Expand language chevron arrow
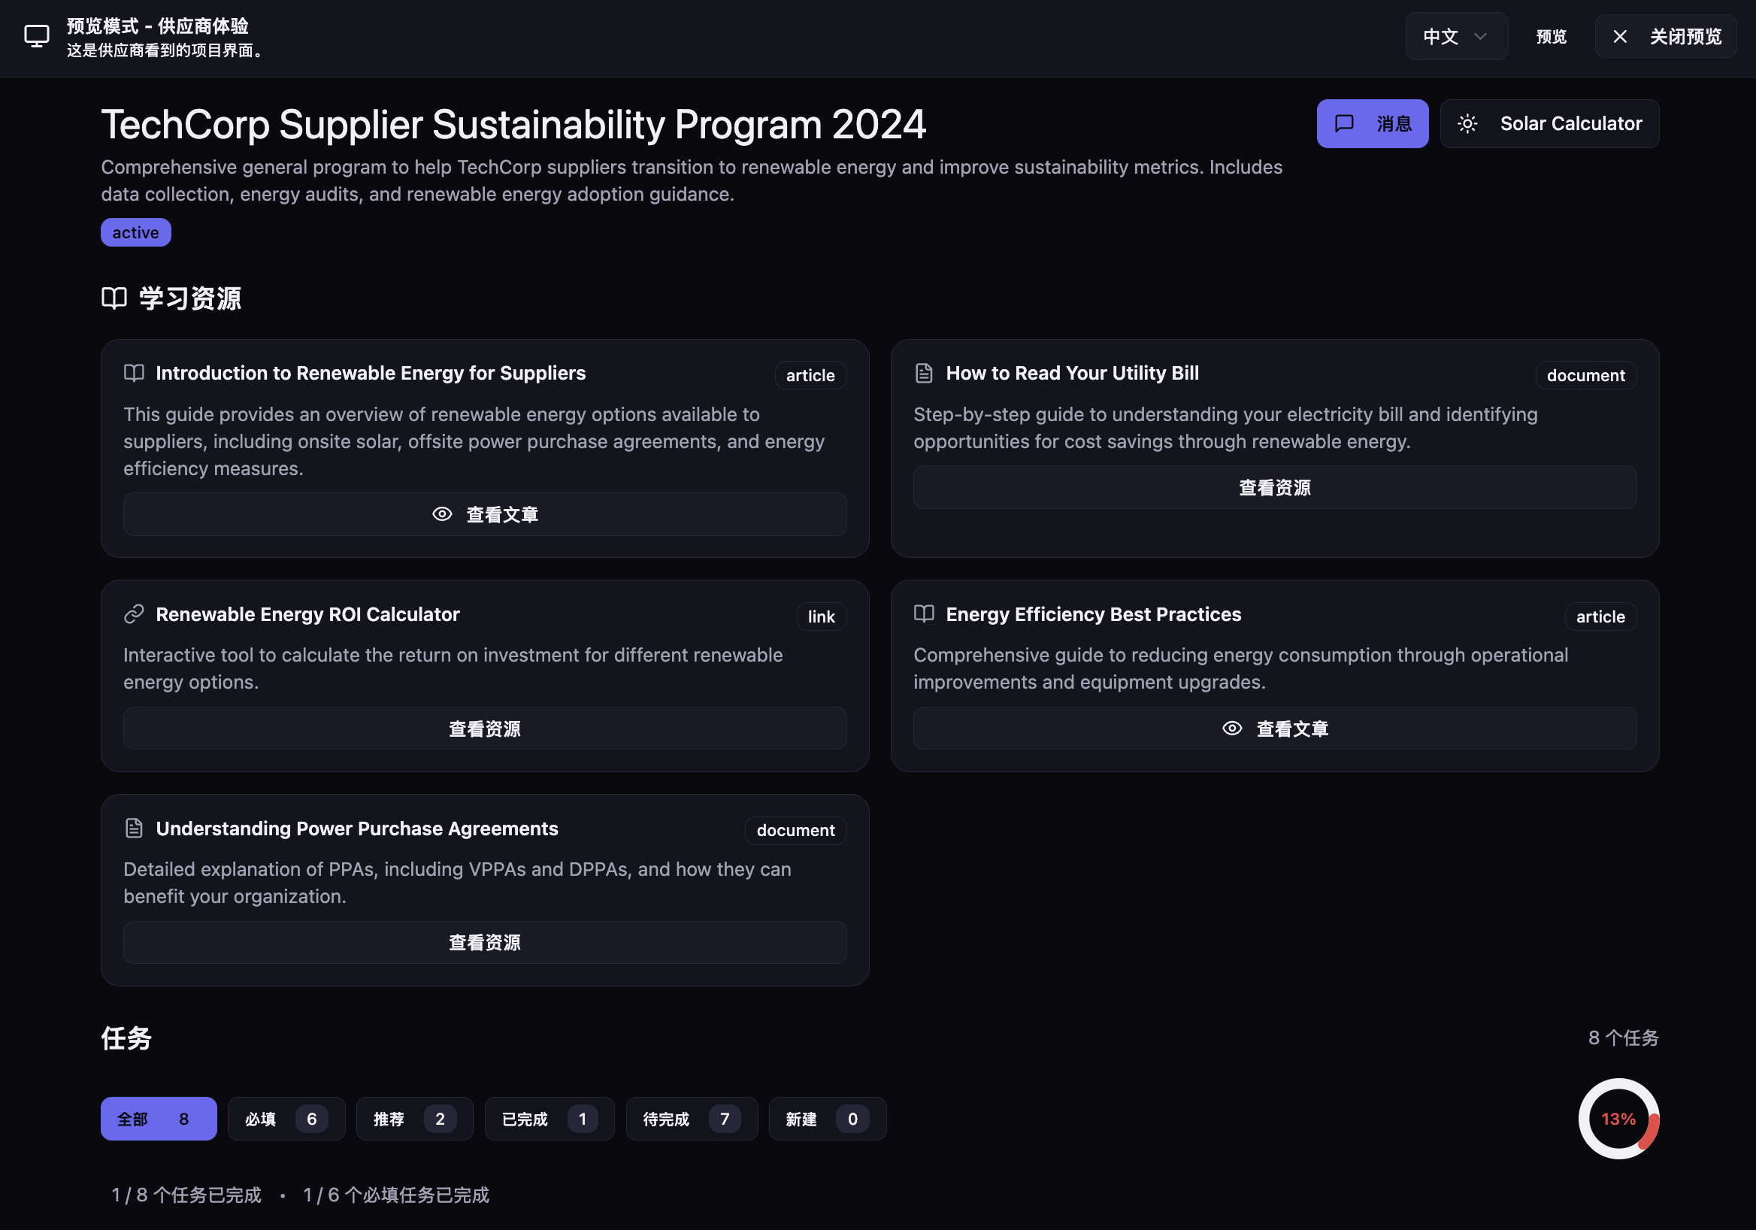Viewport: 1756px width, 1230px height. pyautogui.click(x=1481, y=36)
